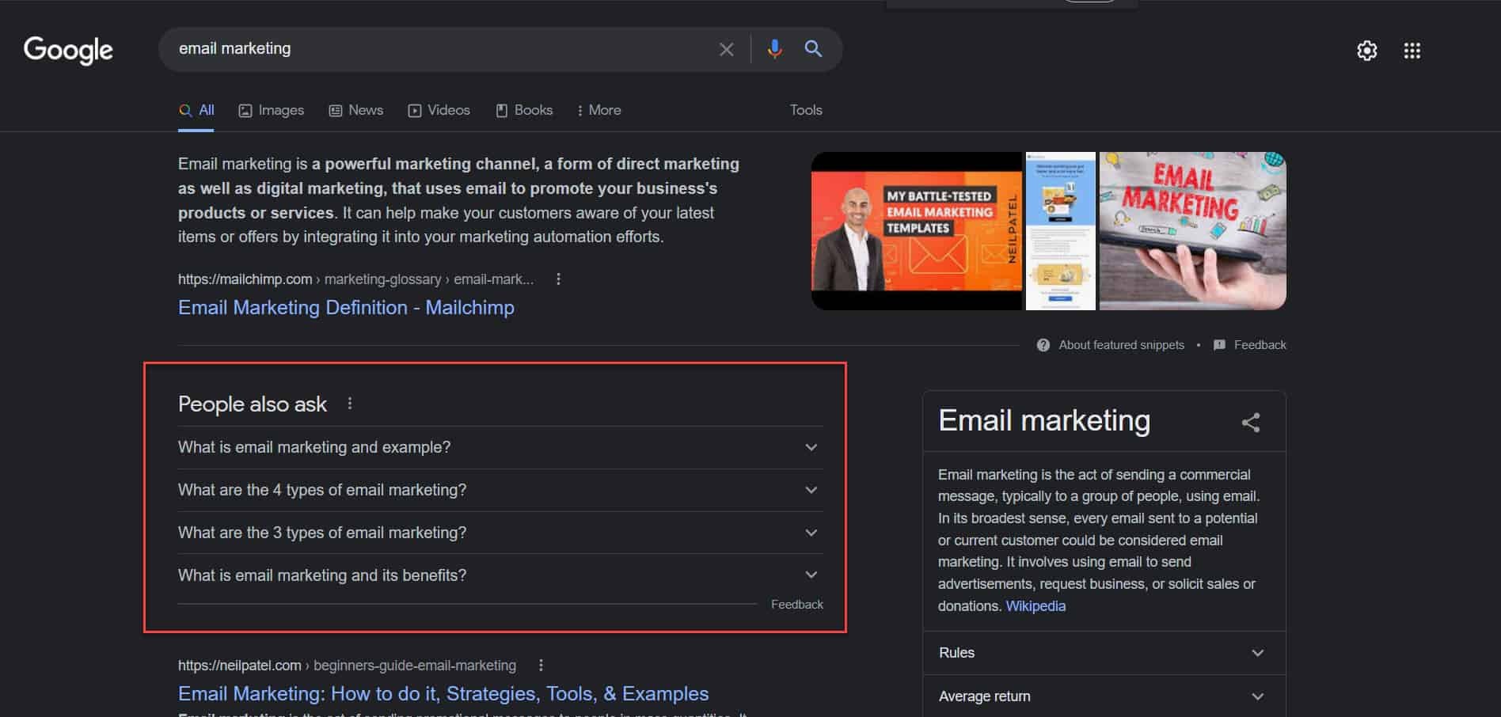Expand 'What is email marketing and example?'
This screenshot has height=717, width=1501.
811,447
